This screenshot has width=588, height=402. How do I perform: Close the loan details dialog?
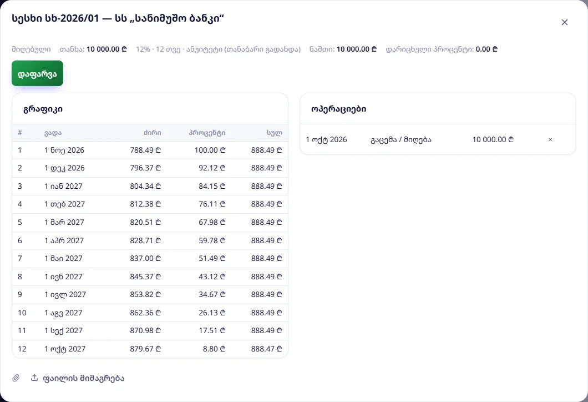click(x=564, y=22)
